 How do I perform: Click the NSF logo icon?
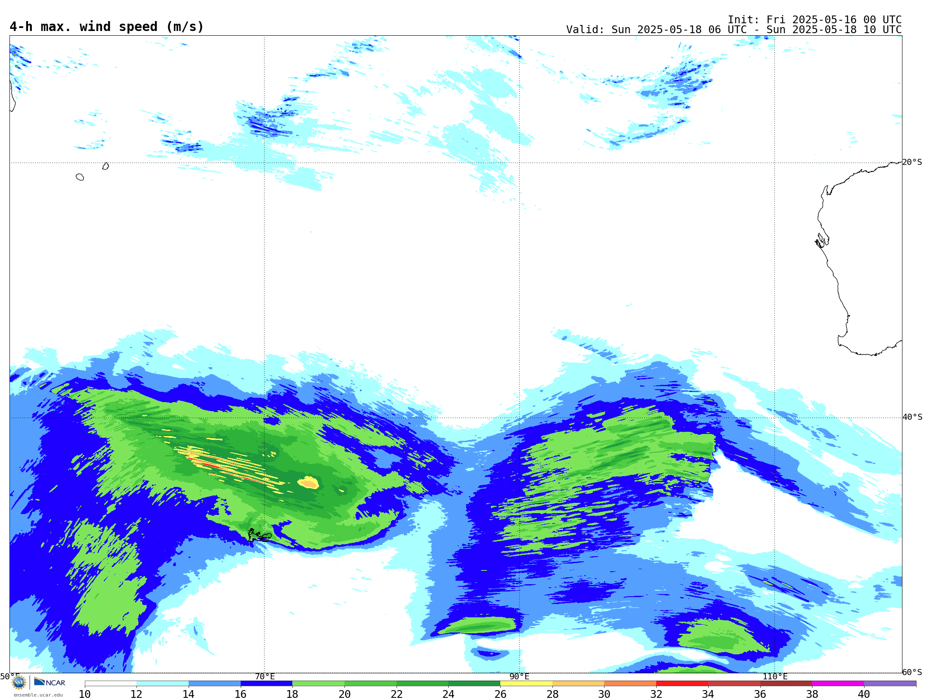[x=19, y=682]
